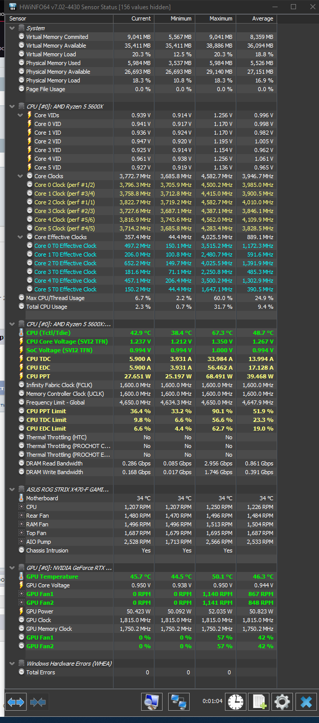This screenshot has height=723, width=319.
Task: Collapse the ASUS ROG STRIX motherboard group
Action: (12, 490)
